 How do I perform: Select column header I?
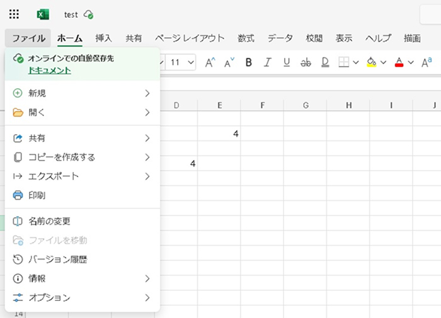coord(391,105)
